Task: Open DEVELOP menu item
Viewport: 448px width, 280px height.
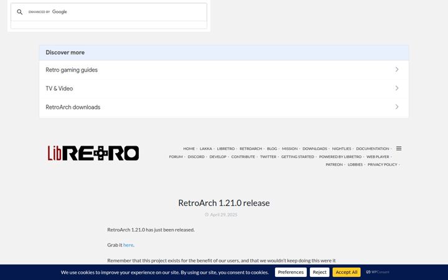Action: click(218, 157)
